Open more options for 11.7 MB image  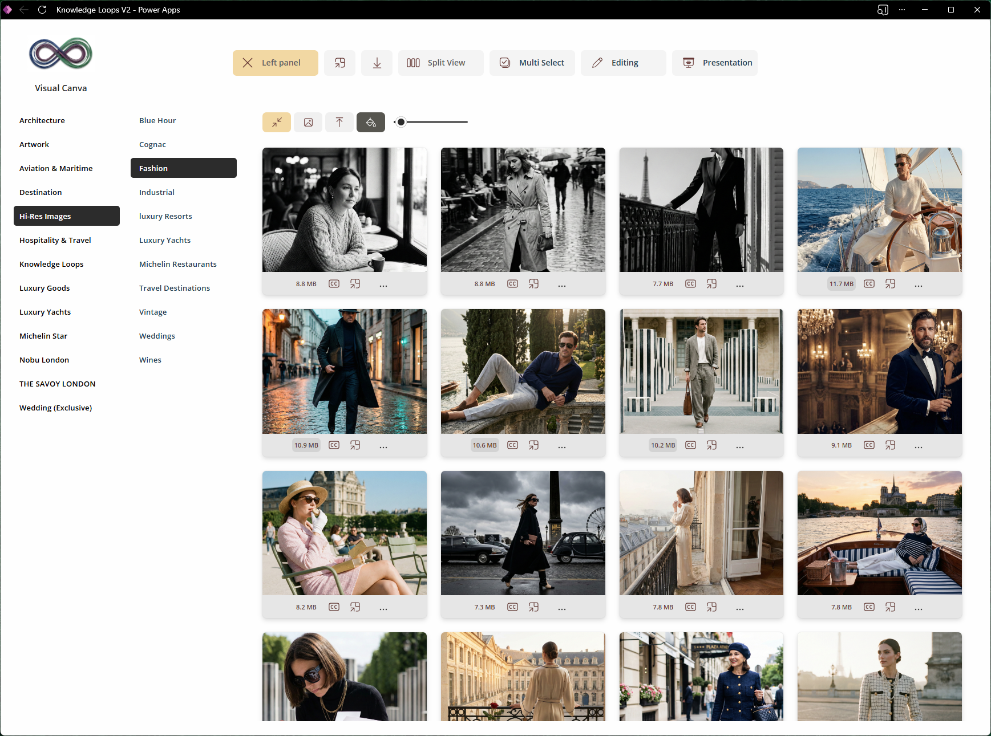click(919, 285)
